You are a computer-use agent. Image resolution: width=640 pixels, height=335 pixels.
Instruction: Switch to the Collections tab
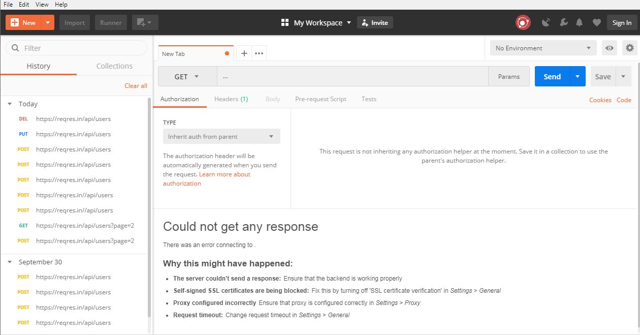(114, 66)
